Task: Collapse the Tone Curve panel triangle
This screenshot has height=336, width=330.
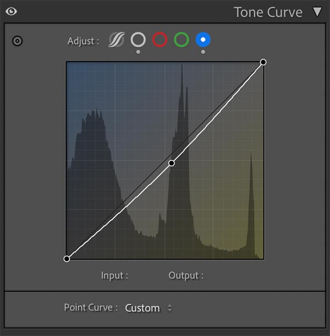Action: [317, 12]
